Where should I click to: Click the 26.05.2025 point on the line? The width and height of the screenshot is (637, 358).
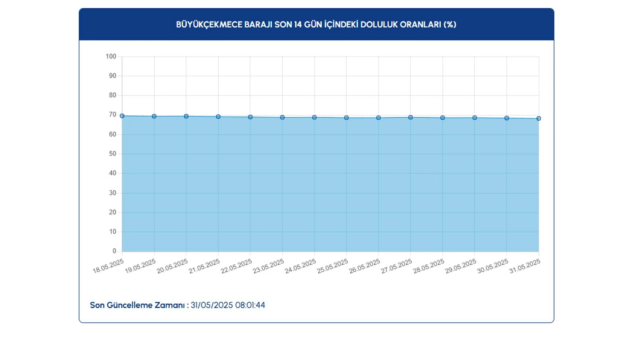[379, 118]
